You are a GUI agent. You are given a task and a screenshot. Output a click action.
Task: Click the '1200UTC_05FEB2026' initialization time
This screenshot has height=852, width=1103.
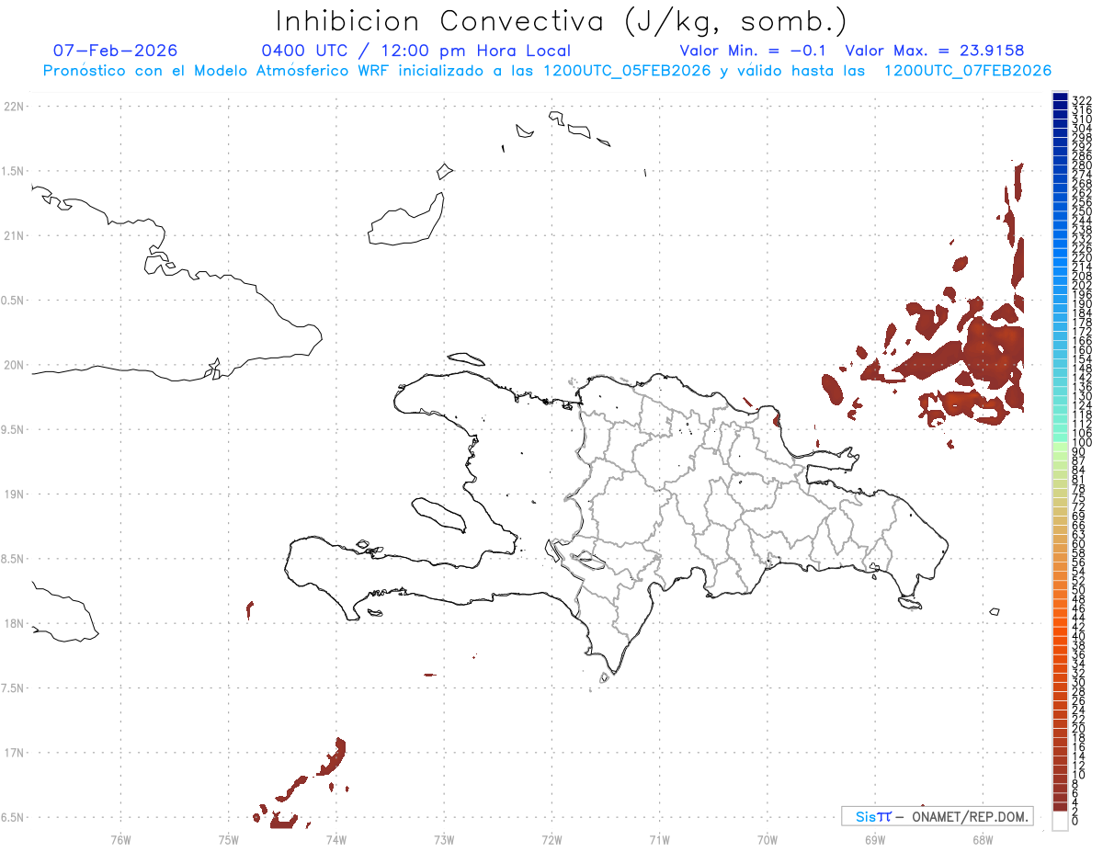point(628,71)
